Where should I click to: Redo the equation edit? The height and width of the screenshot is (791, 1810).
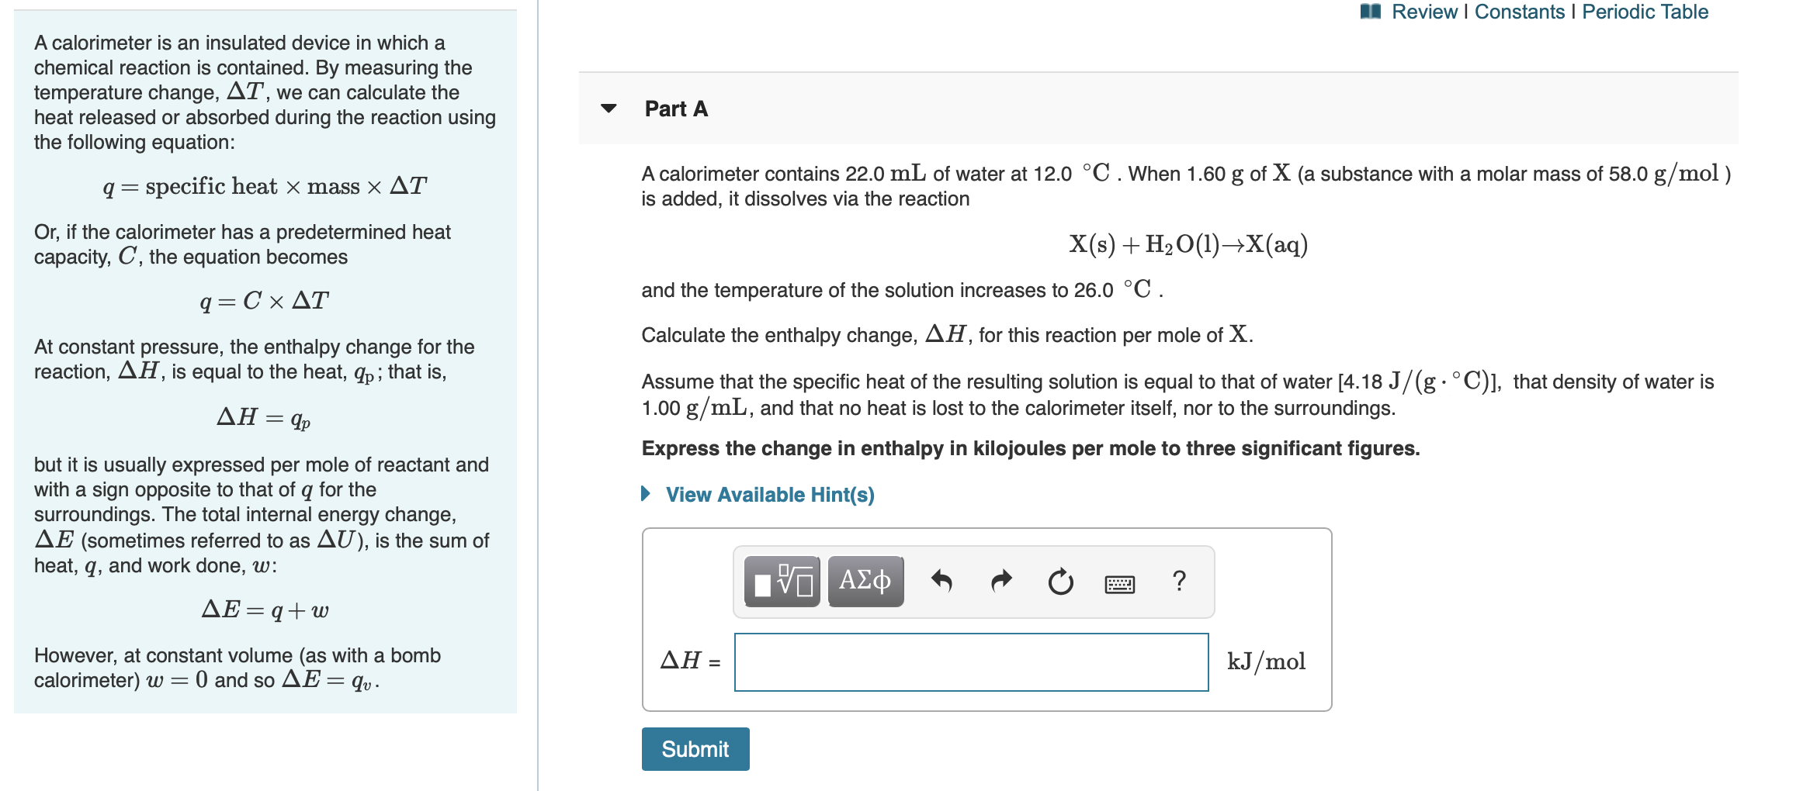tap(1001, 582)
